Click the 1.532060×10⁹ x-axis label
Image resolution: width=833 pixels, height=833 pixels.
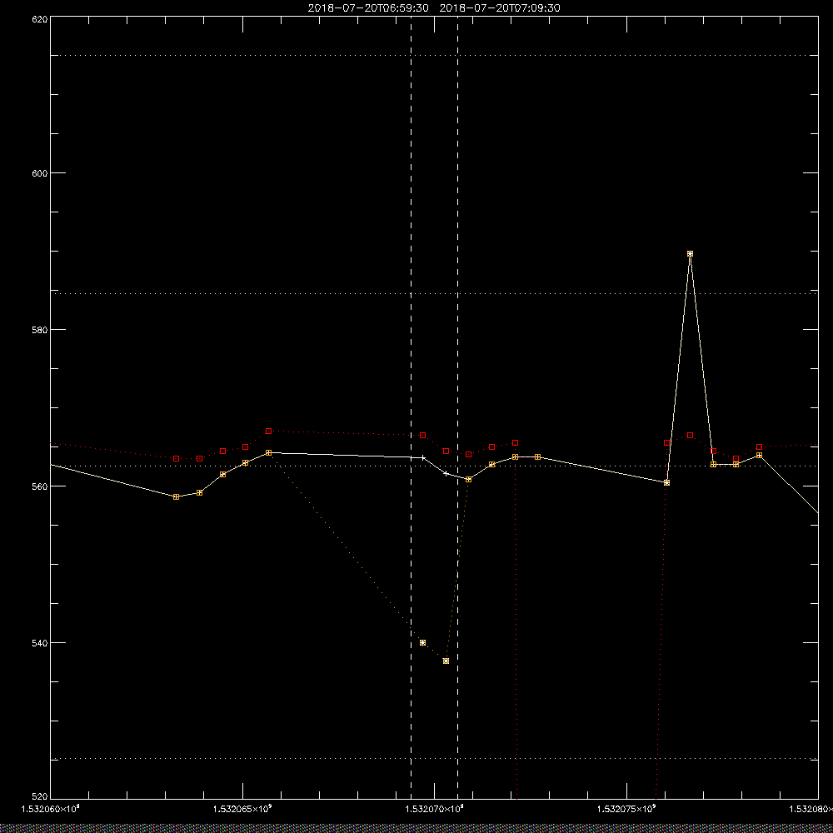pyautogui.click(x=51, y=809)
